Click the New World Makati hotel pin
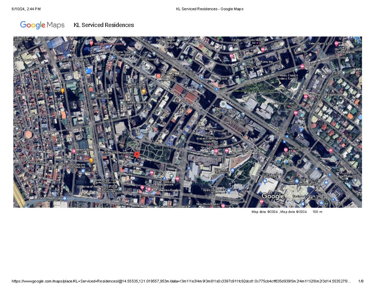The height and width of the screenshot is (290, 376). coord(223,206)
